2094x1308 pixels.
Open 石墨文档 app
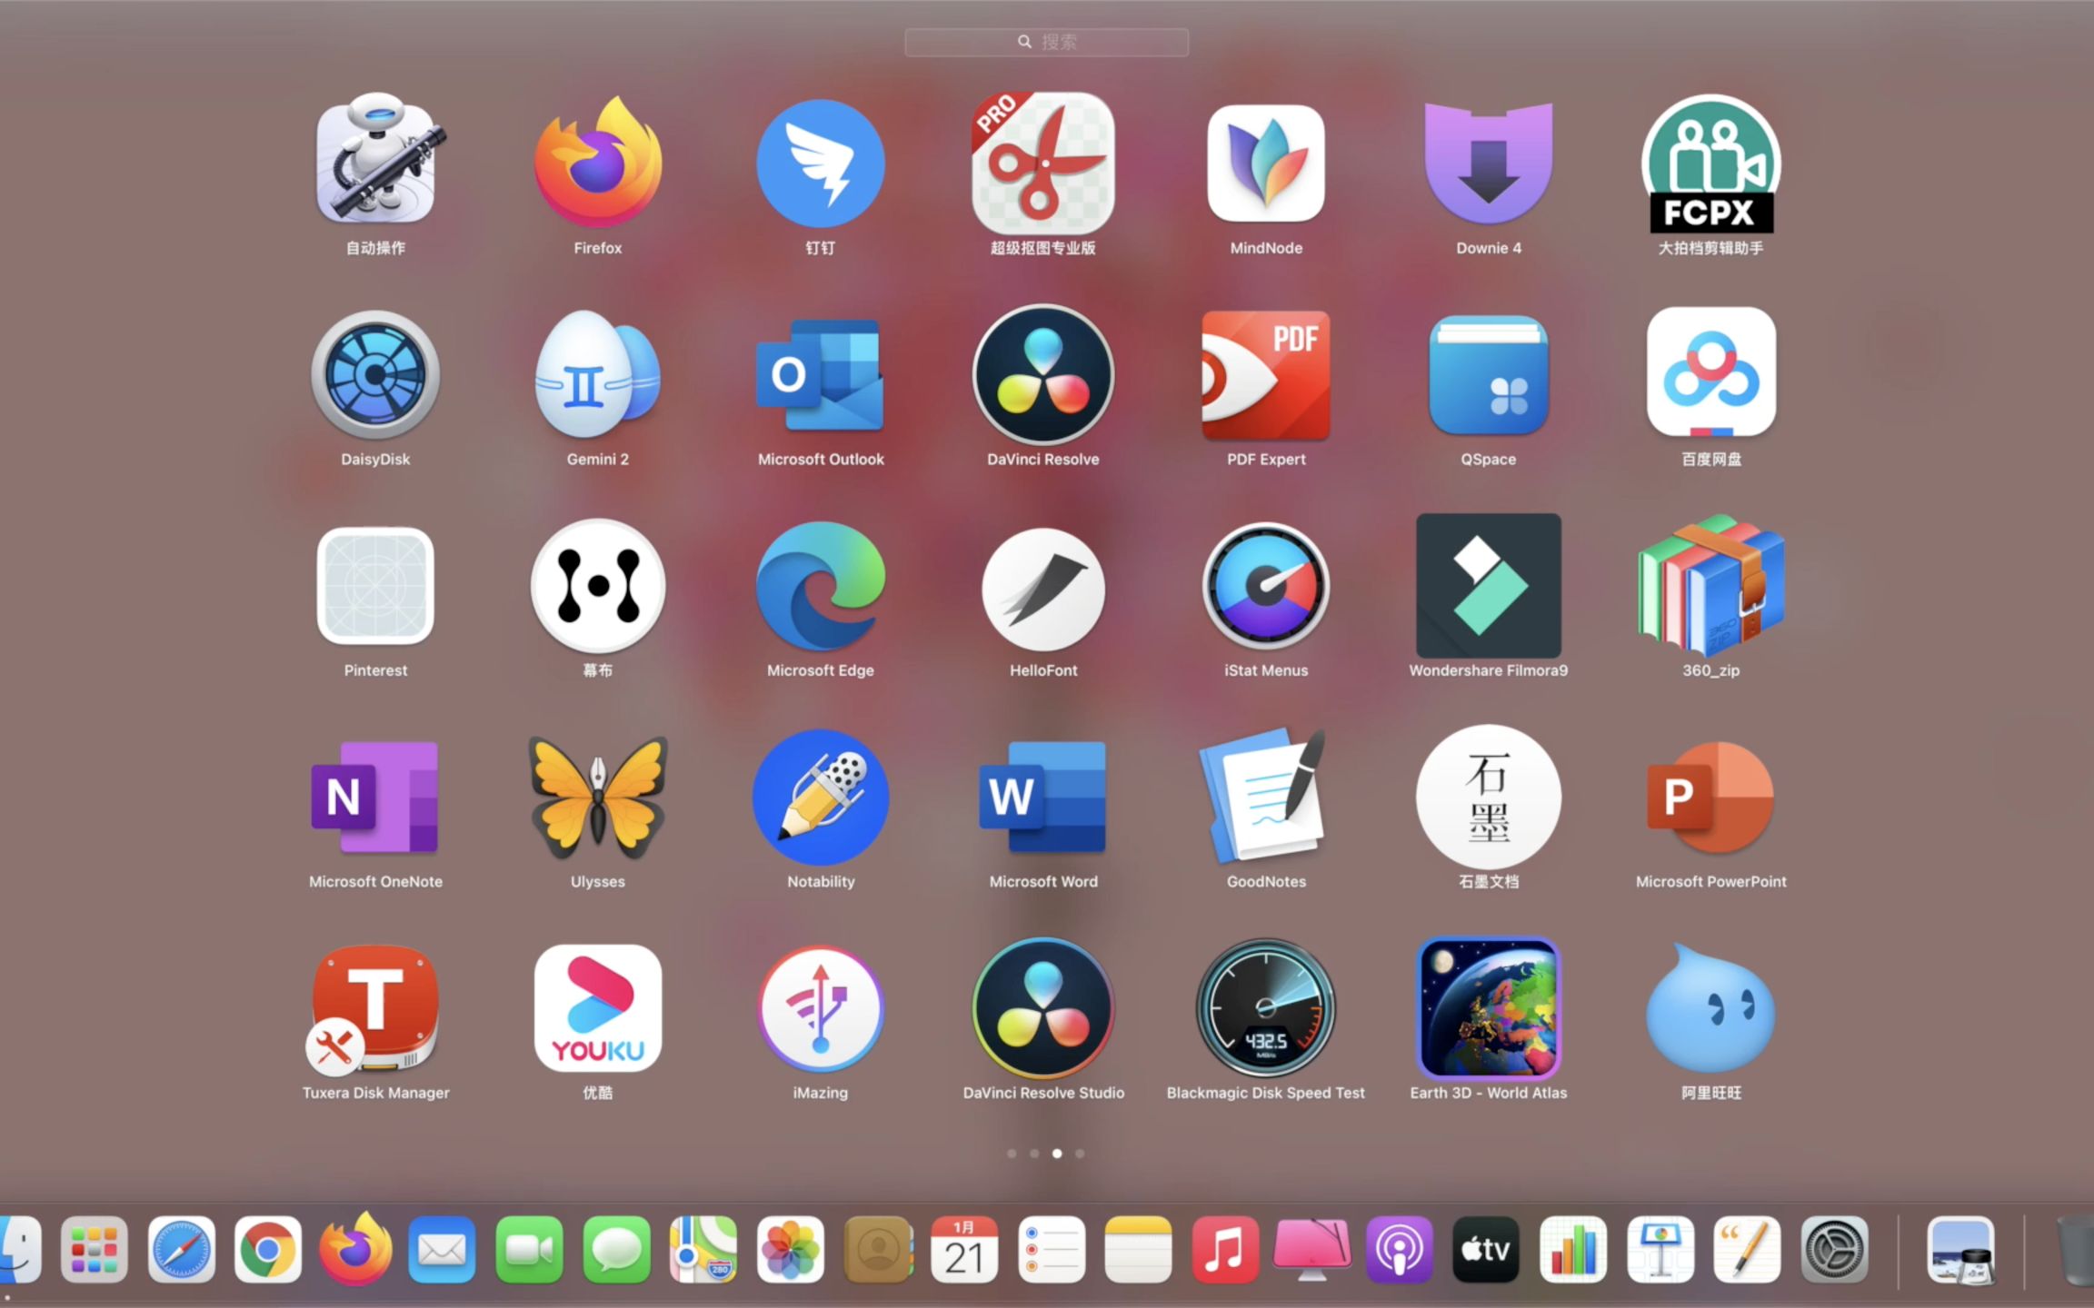pyautogui.click(x=1489, y=796)
